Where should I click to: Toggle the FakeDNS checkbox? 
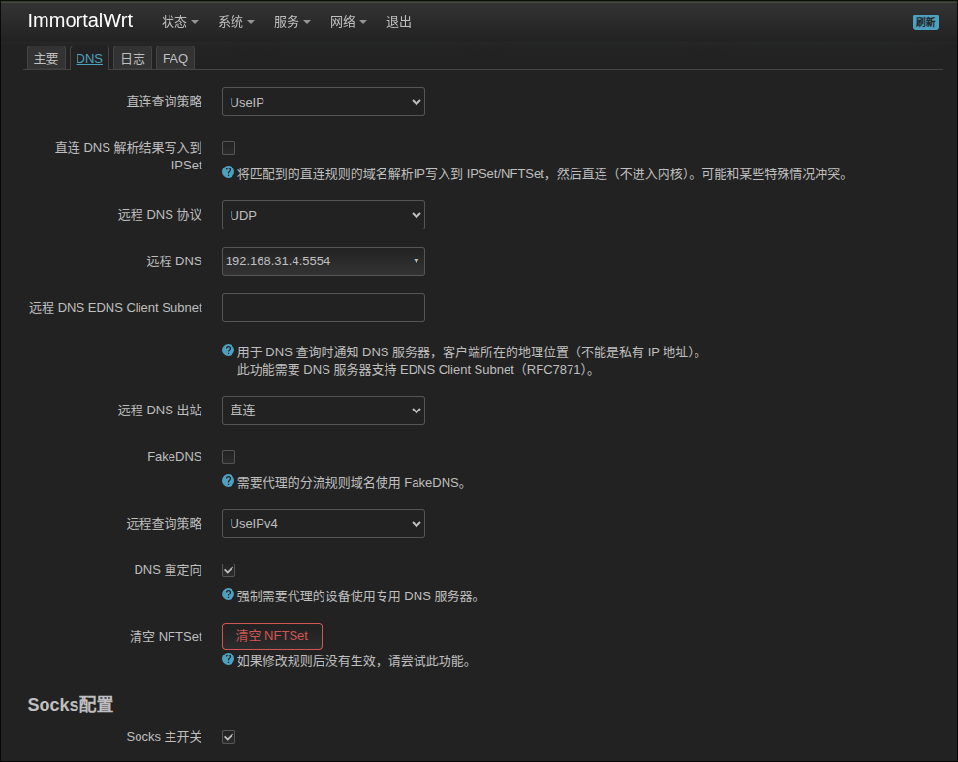[x=229, y=457]
